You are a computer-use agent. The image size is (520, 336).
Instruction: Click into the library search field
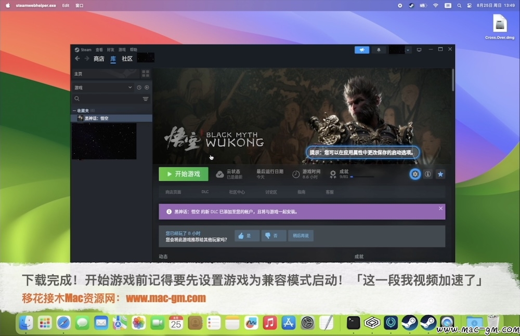111,99
